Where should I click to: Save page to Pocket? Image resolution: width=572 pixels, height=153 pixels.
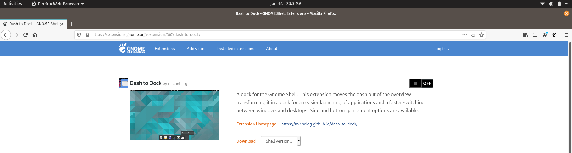[473, 35]
